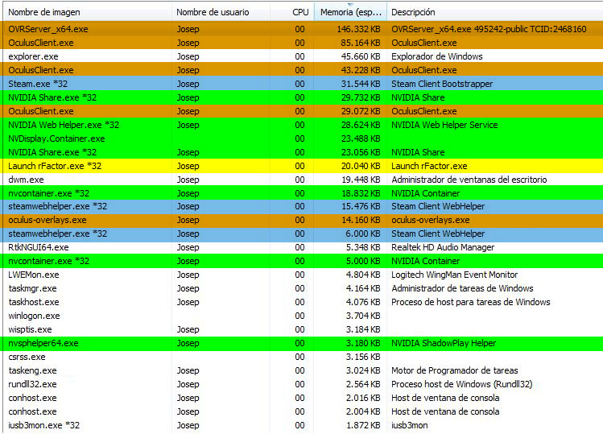Select the csrss.exe process
This screenshot has height=434, width=603.
point(303,357)
